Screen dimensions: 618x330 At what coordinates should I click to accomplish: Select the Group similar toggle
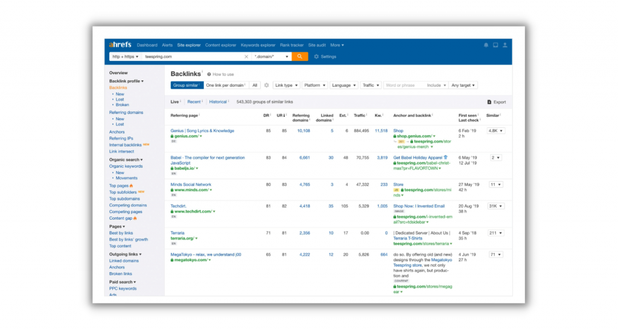(187, 85)
